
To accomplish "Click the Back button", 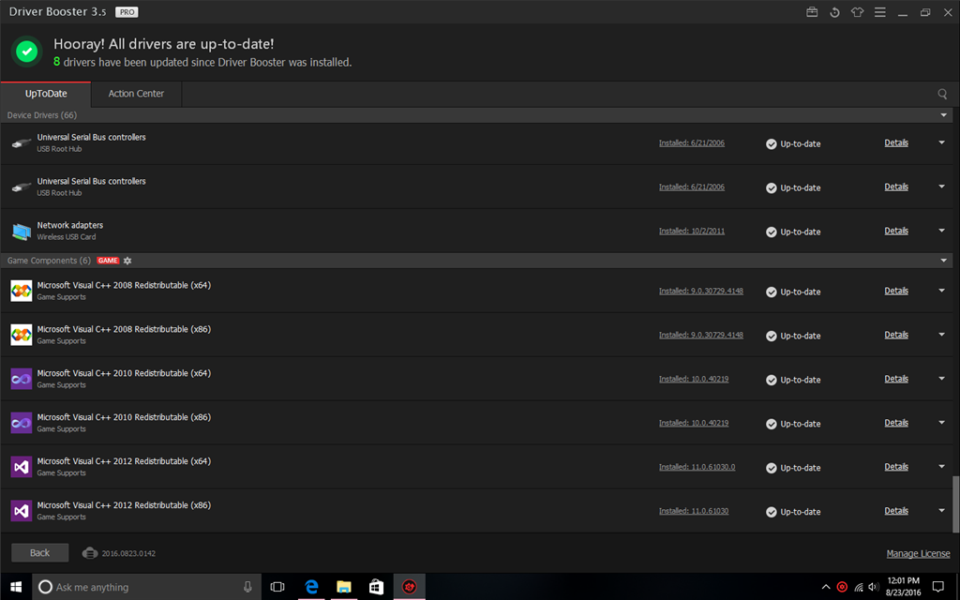I will pos(39,553).
